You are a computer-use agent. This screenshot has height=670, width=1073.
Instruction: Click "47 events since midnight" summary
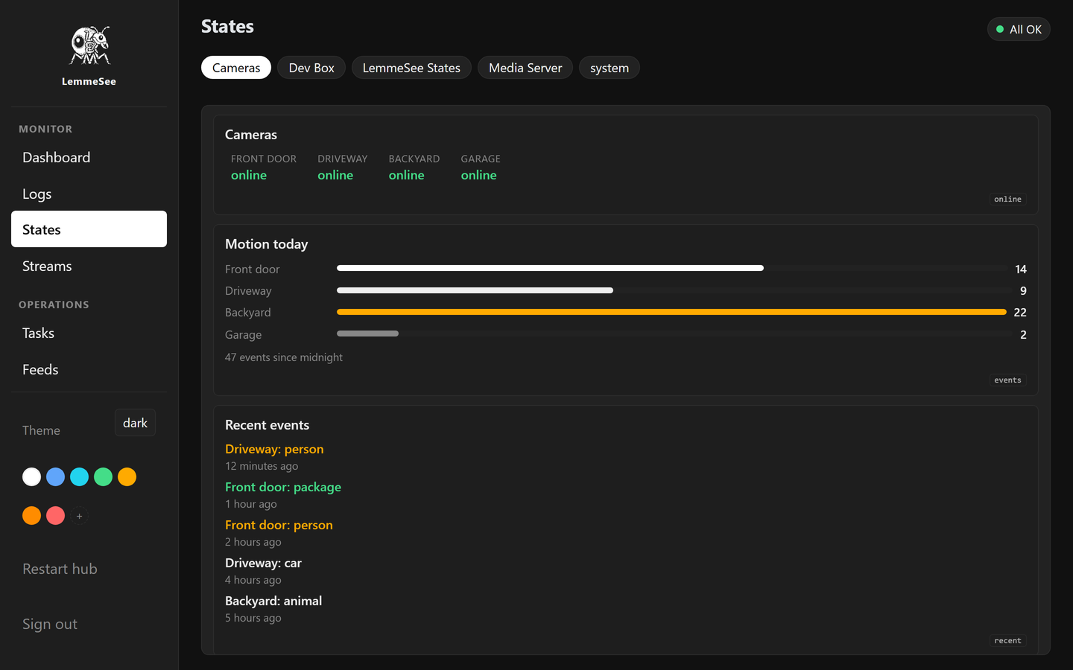point(284,357)
